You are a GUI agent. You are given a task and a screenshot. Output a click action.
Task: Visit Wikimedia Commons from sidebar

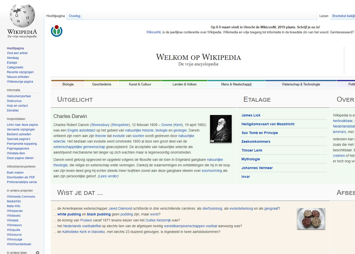[21, 197]
